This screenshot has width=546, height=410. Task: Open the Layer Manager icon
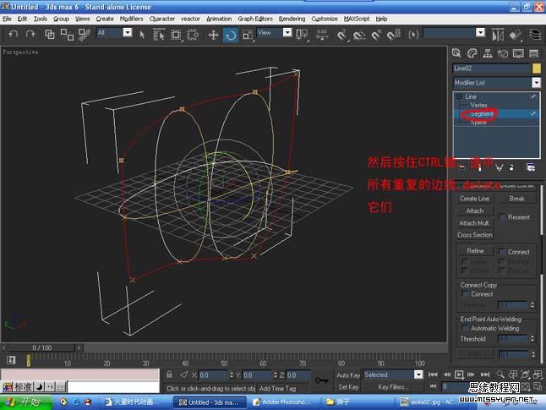click(x=535, y=35)
